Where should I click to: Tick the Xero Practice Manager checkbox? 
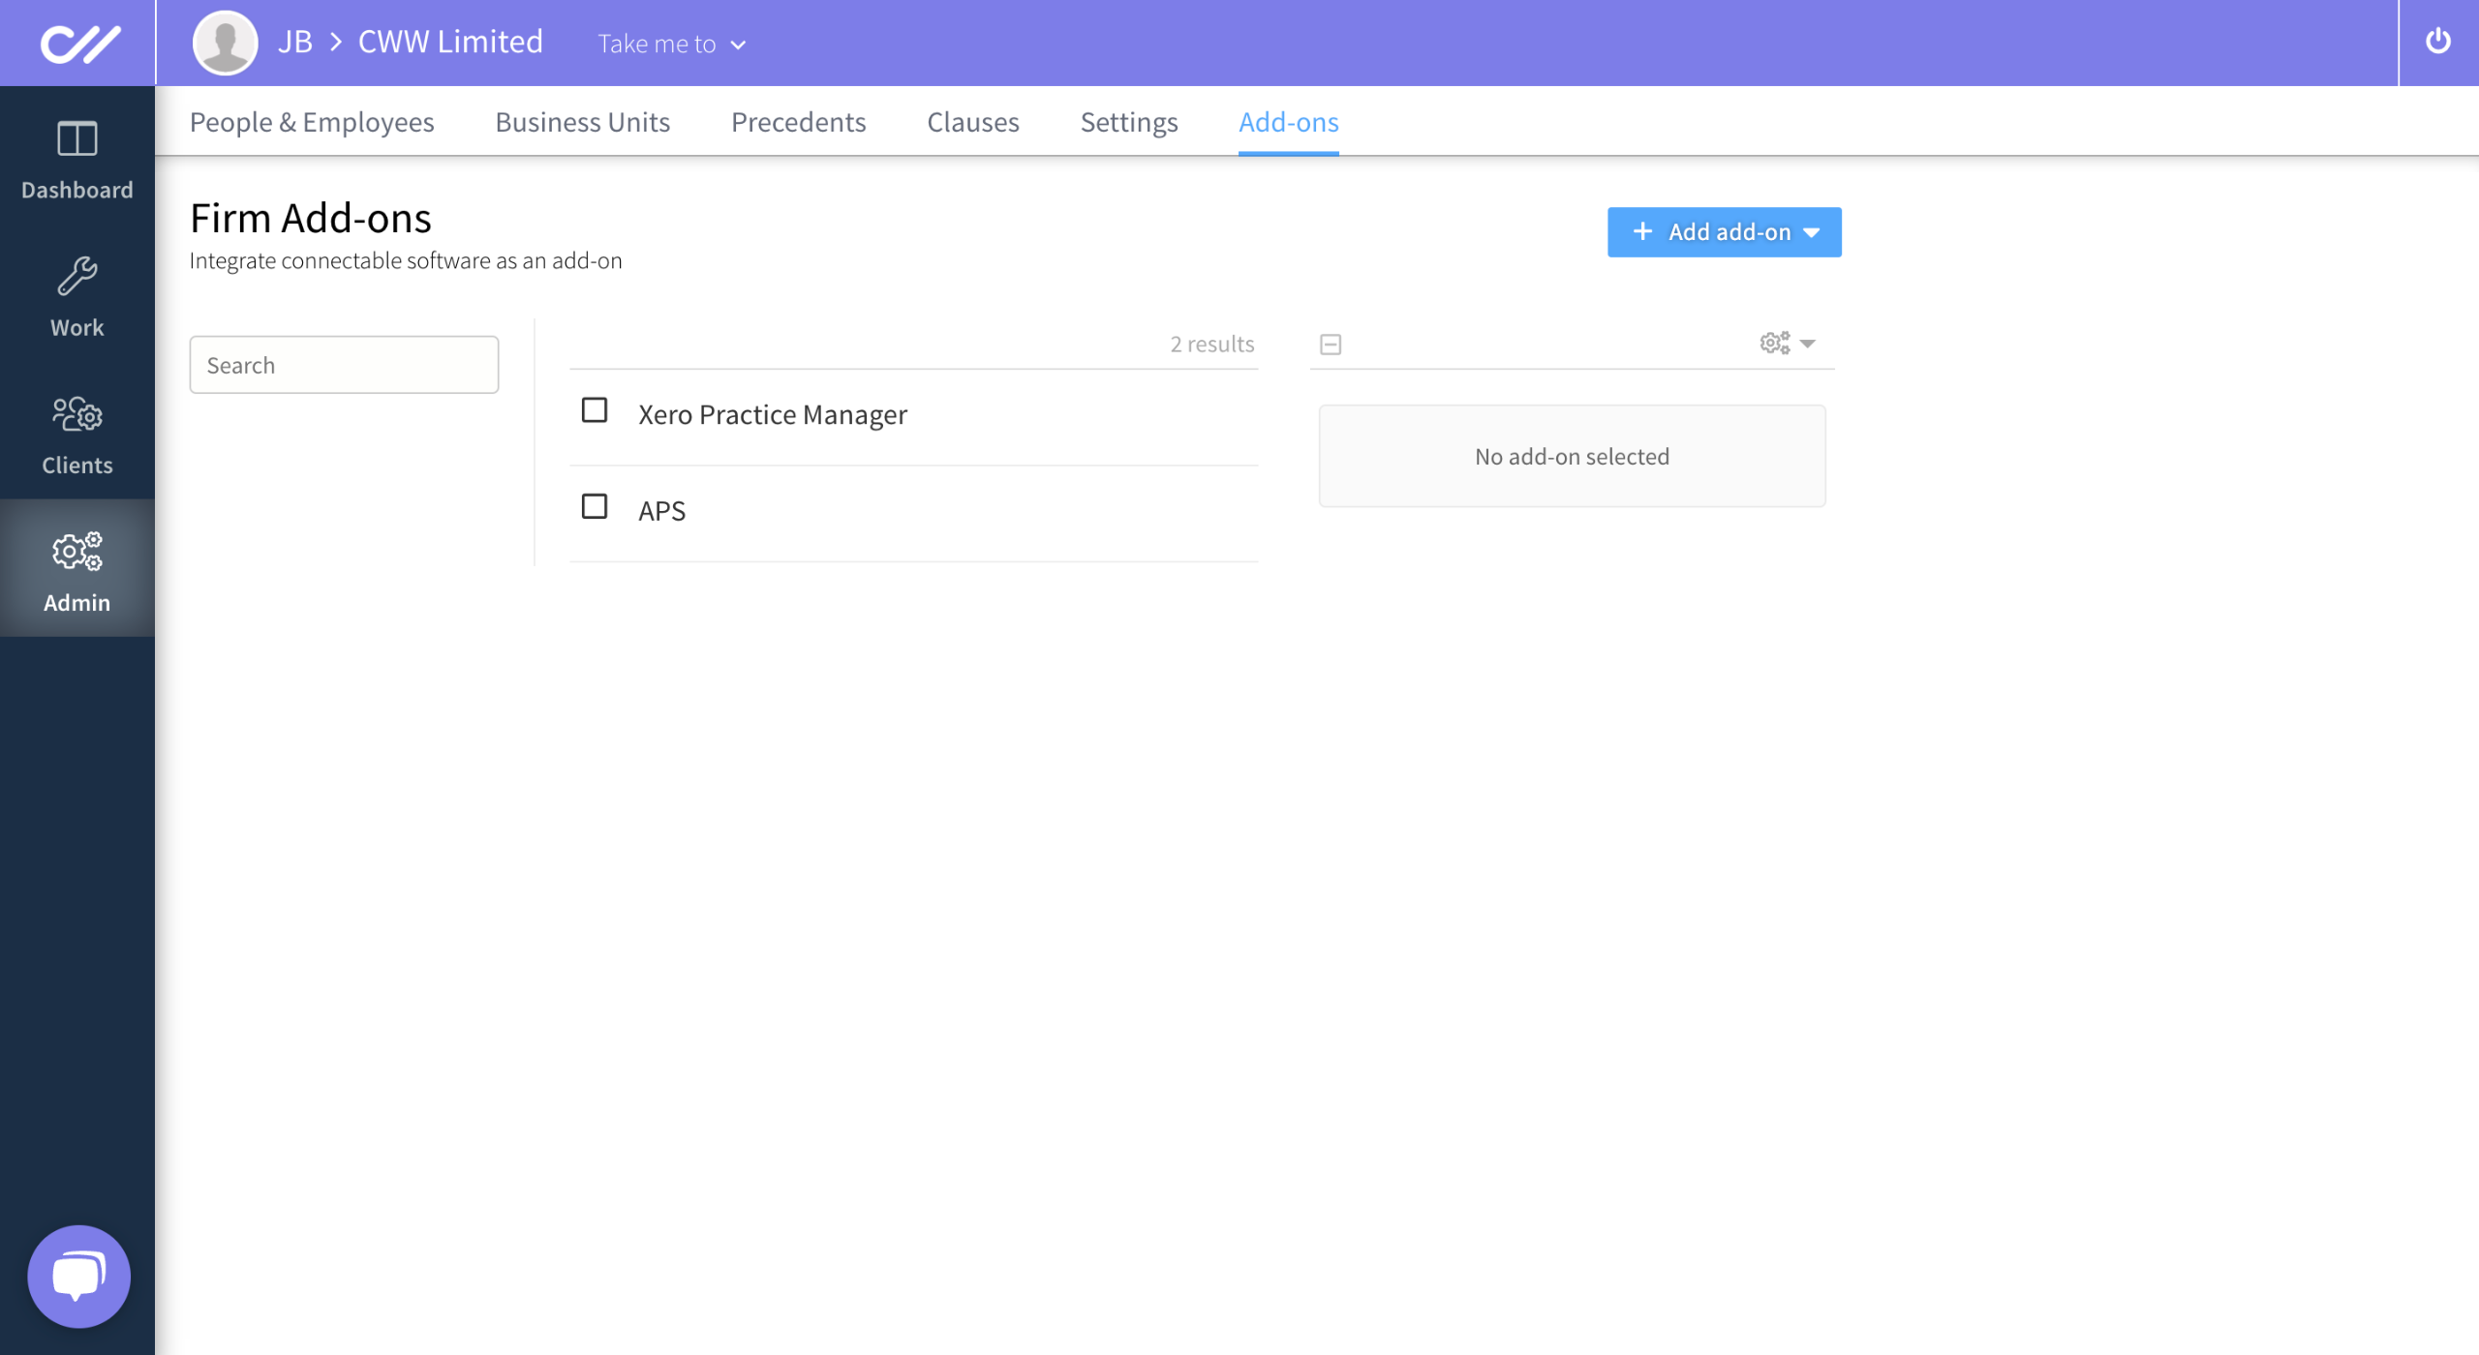pos(595,410)
